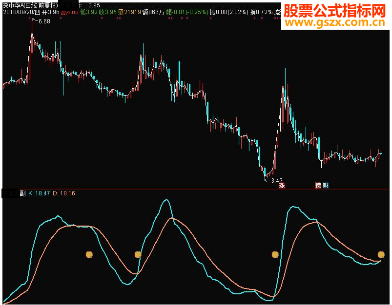Click the opening price 开3.96

[x=50, y=12]
